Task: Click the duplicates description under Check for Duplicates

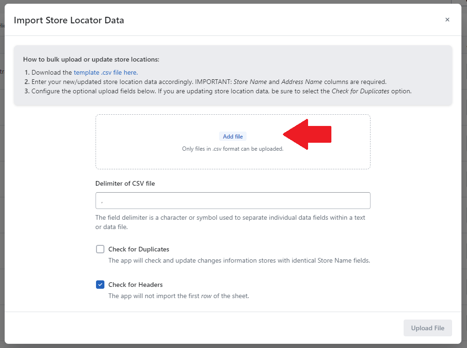Action: pos(239,260)
